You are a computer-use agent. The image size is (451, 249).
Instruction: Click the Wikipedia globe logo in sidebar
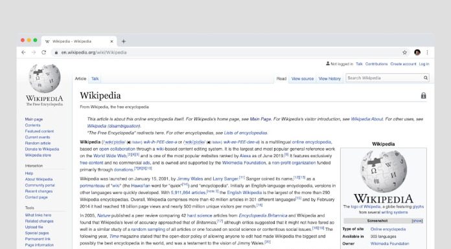pyautogui.click(x=45, y=78)
